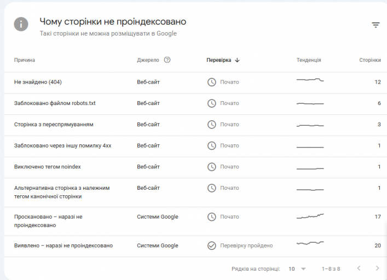The width and height of the screenshot is (387, 280).
Task: Click the sort arrow beside Перевірка header
Action: (237, 60)
